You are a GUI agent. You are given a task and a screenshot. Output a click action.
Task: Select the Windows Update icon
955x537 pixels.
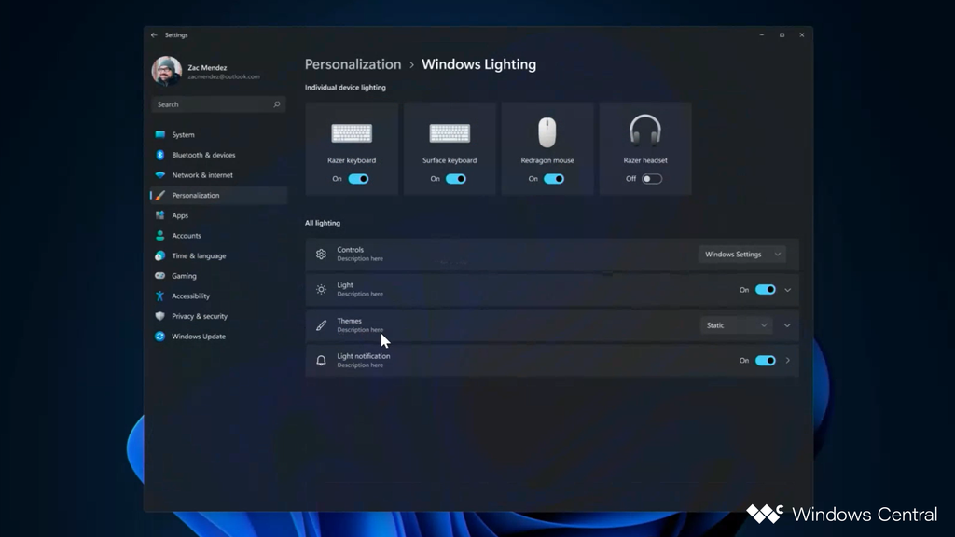point(160,337)
